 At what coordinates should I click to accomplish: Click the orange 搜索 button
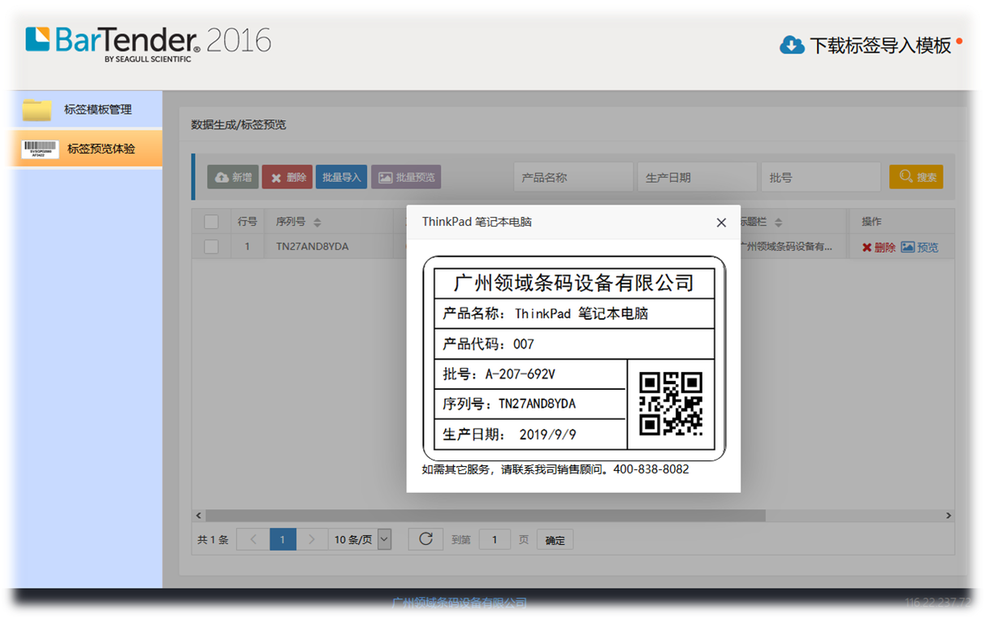(x=916, y=177)
